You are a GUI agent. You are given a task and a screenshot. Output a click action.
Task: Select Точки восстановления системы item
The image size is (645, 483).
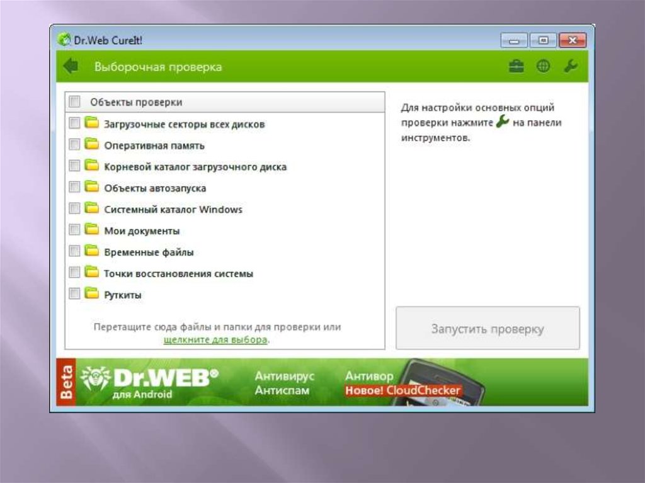pos(178,273)
